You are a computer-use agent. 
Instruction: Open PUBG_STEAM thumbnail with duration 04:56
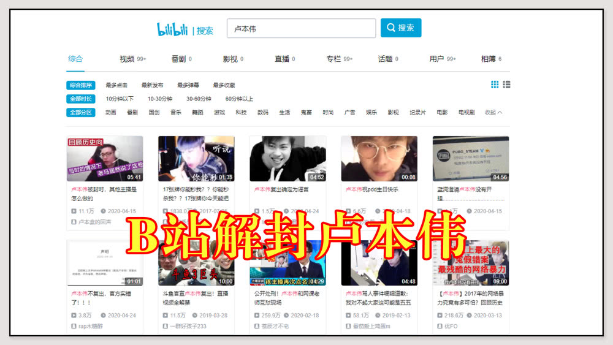coord(471,159)
